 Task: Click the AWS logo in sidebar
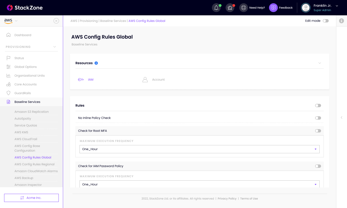click(8, 21)
